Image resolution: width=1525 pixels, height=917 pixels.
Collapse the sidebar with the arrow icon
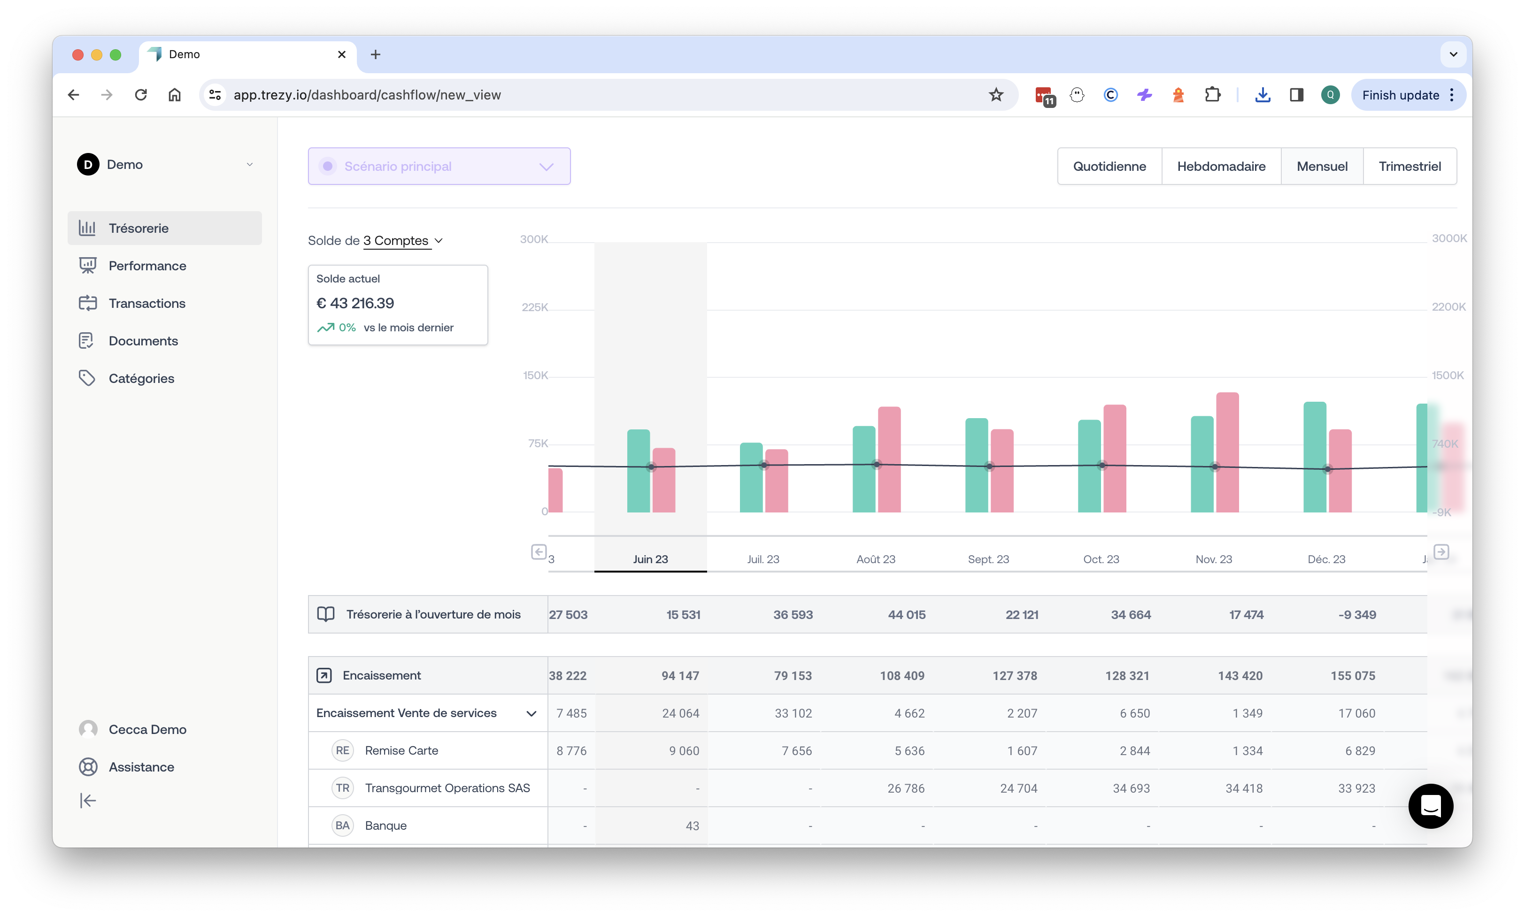(x=88, y=800)
